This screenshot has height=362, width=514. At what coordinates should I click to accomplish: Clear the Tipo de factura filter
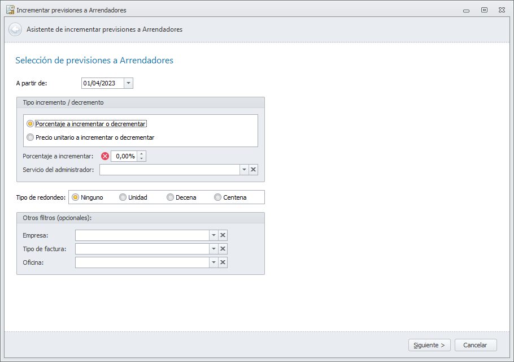coord(223,249)
